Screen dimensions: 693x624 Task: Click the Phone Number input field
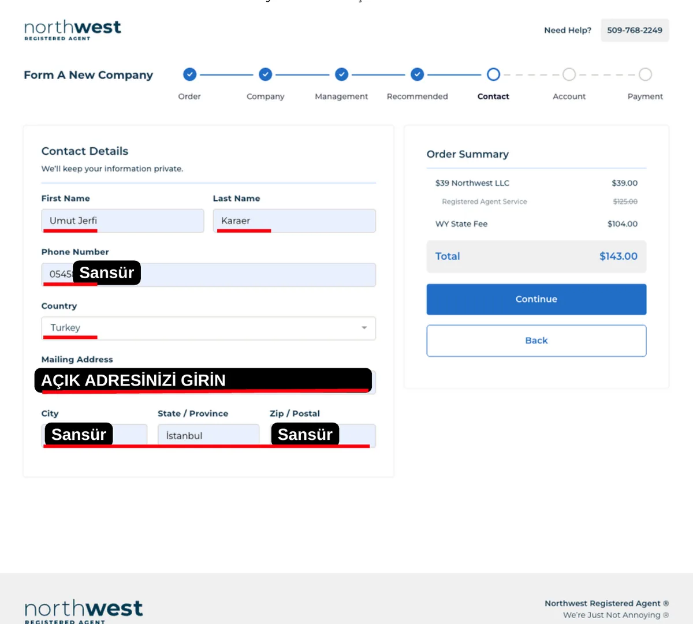(208, 275)
